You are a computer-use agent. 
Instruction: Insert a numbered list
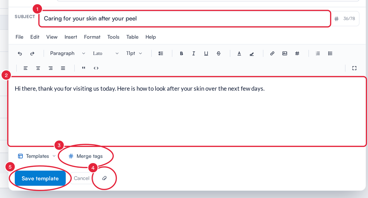(318, 53)
